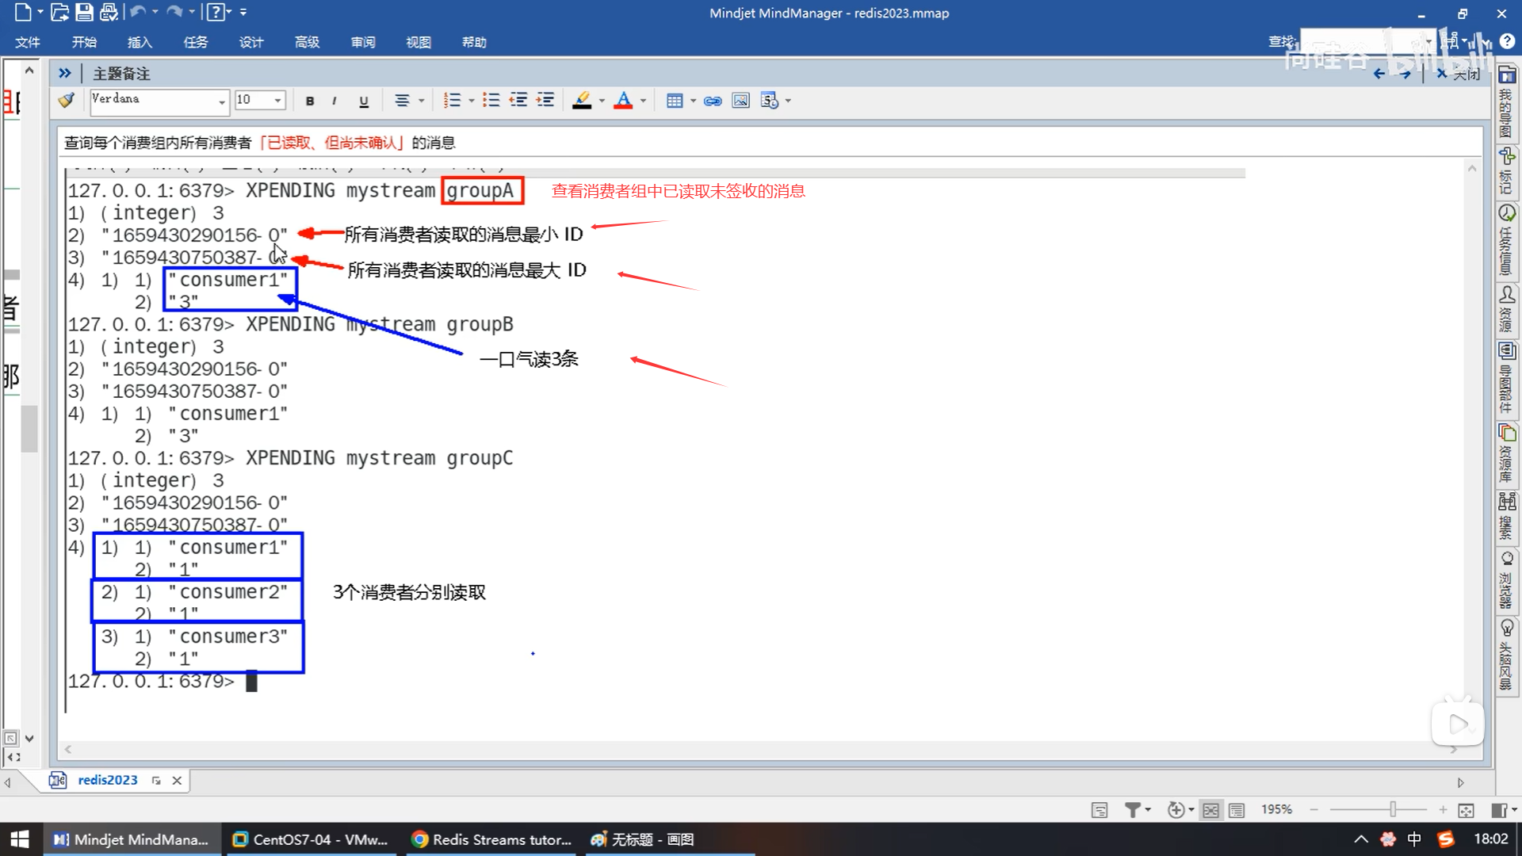Screen dimensions: 1522x856
Task: Open the font size 10 dropdown
Action: [x=277, y=101]
